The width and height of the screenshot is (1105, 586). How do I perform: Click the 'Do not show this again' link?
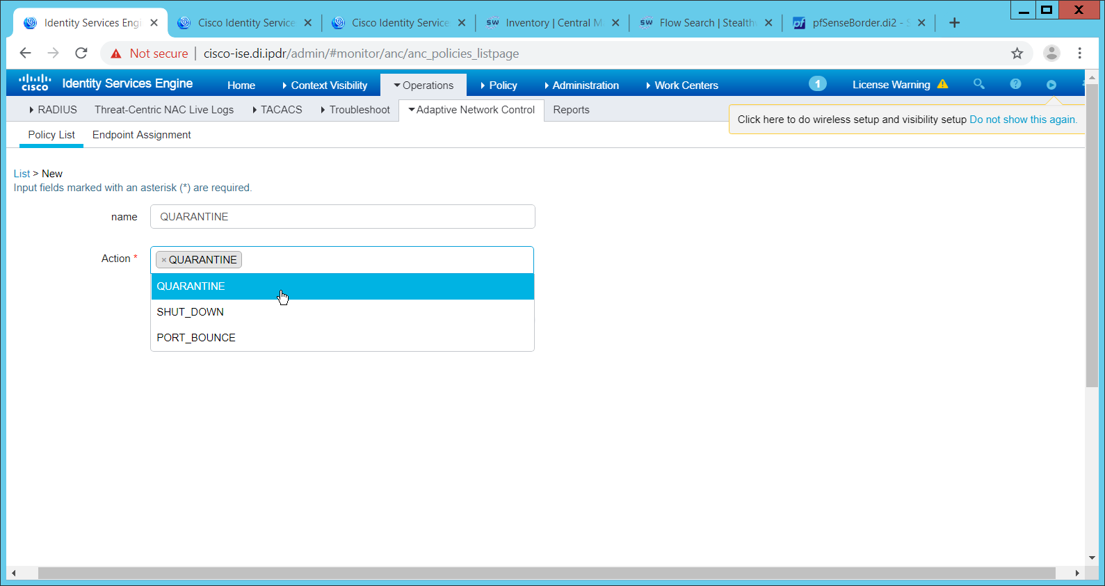(1022, 120)
